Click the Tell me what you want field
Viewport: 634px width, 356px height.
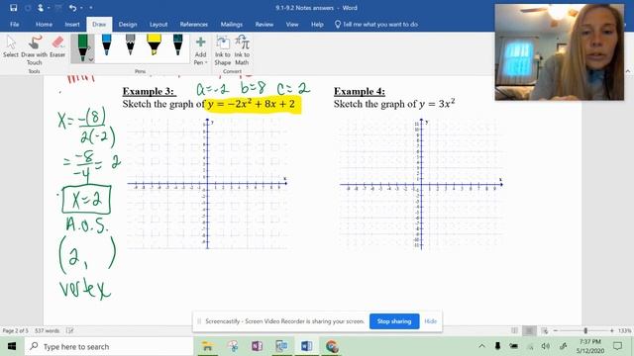pyautogui.click(x=376, y=24)
